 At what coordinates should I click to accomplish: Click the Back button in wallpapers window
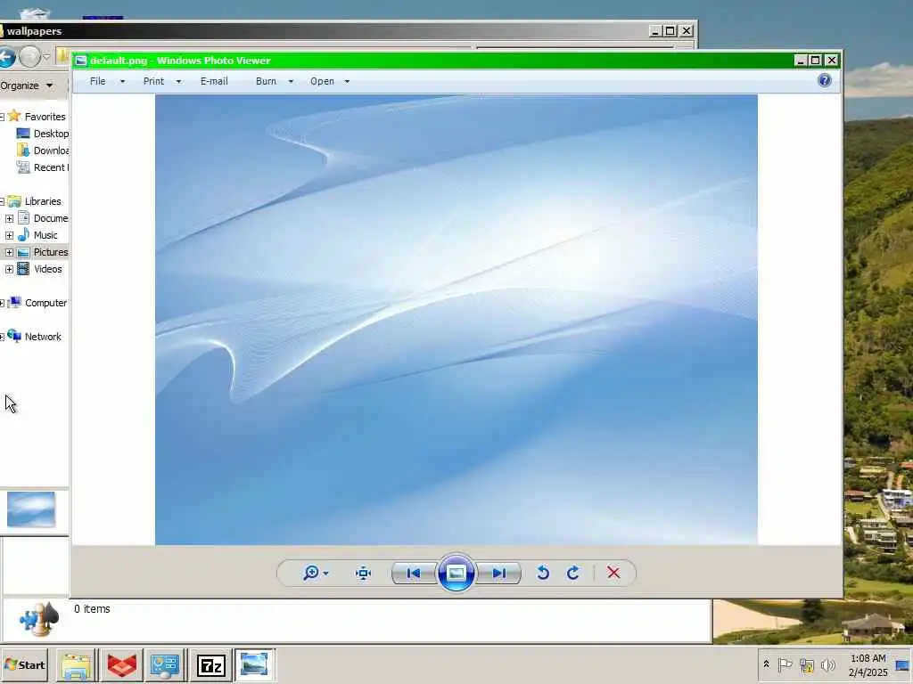coord(7,57)
